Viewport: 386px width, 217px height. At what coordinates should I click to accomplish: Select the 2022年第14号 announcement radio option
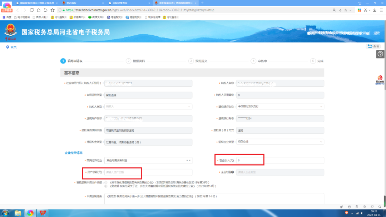(x=106, y=186)
